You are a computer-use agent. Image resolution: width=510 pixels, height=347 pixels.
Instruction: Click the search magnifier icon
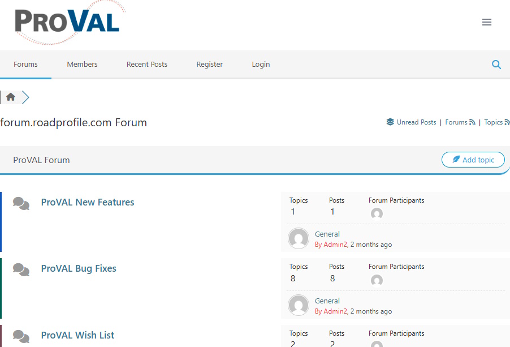(496, 65)
